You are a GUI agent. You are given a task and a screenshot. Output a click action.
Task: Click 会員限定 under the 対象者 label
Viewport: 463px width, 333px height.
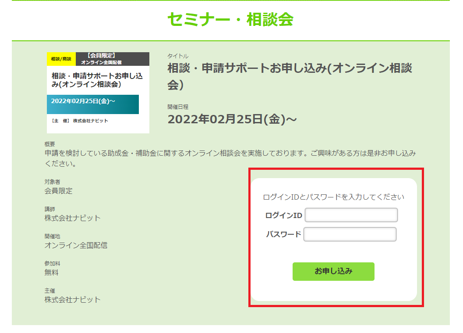(59, 191)
